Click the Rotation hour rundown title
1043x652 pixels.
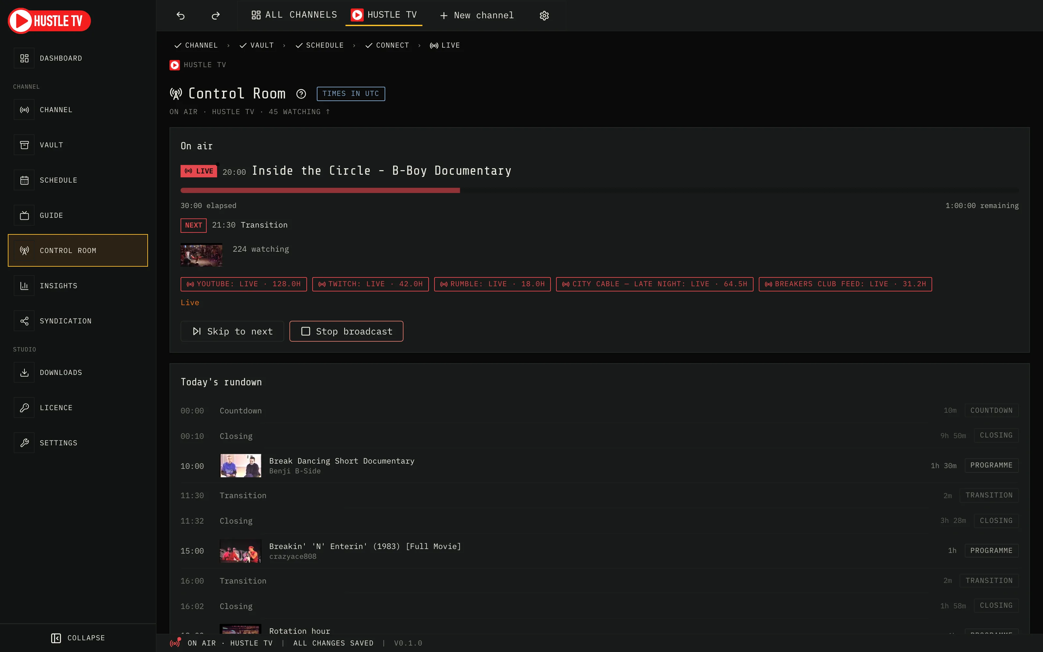[300, 630]
